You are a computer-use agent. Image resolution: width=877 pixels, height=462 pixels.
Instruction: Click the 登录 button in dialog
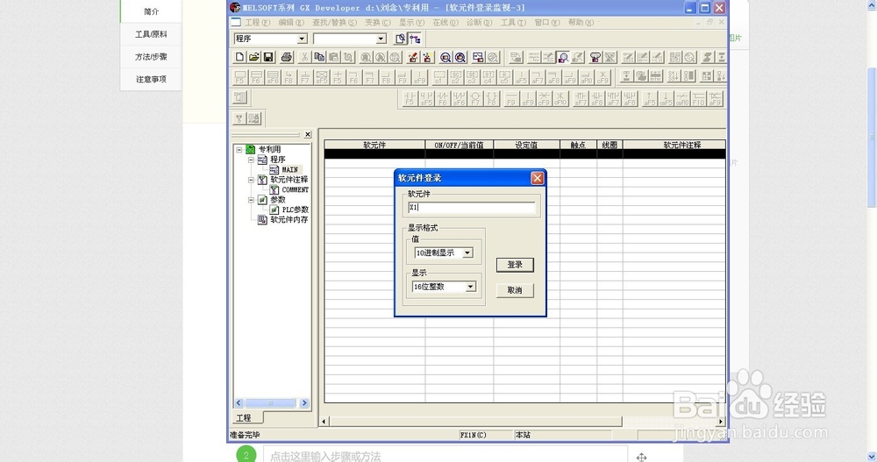coord(515,265)
